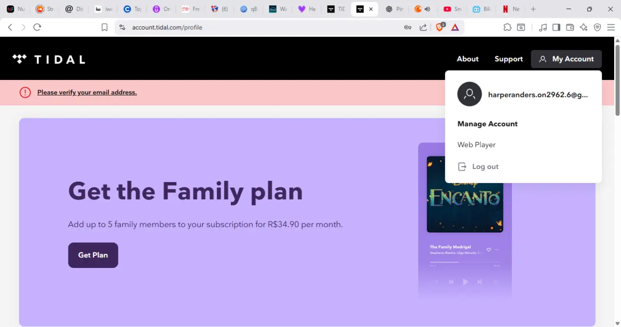Reload the Tidal profile page
Screen dimensions: 621x327
(x=37, y=28)
